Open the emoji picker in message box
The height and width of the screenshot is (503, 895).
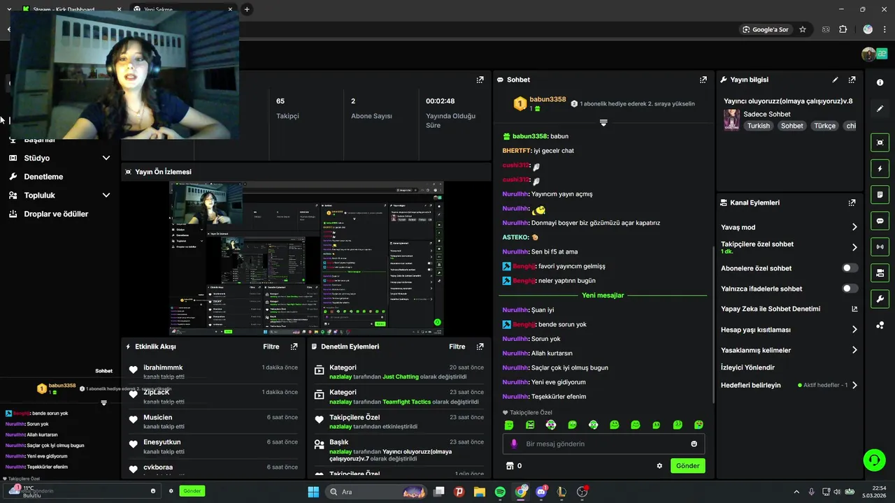coord(694,444)
